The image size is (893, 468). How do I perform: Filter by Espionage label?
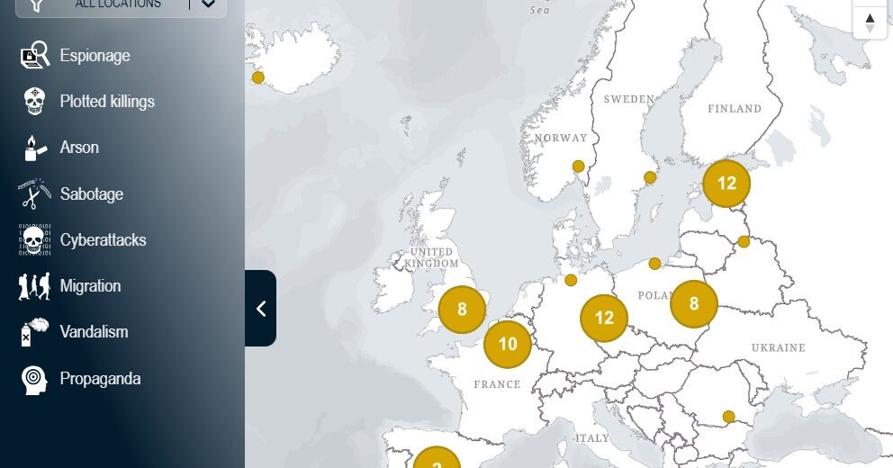tap(95, 56)
